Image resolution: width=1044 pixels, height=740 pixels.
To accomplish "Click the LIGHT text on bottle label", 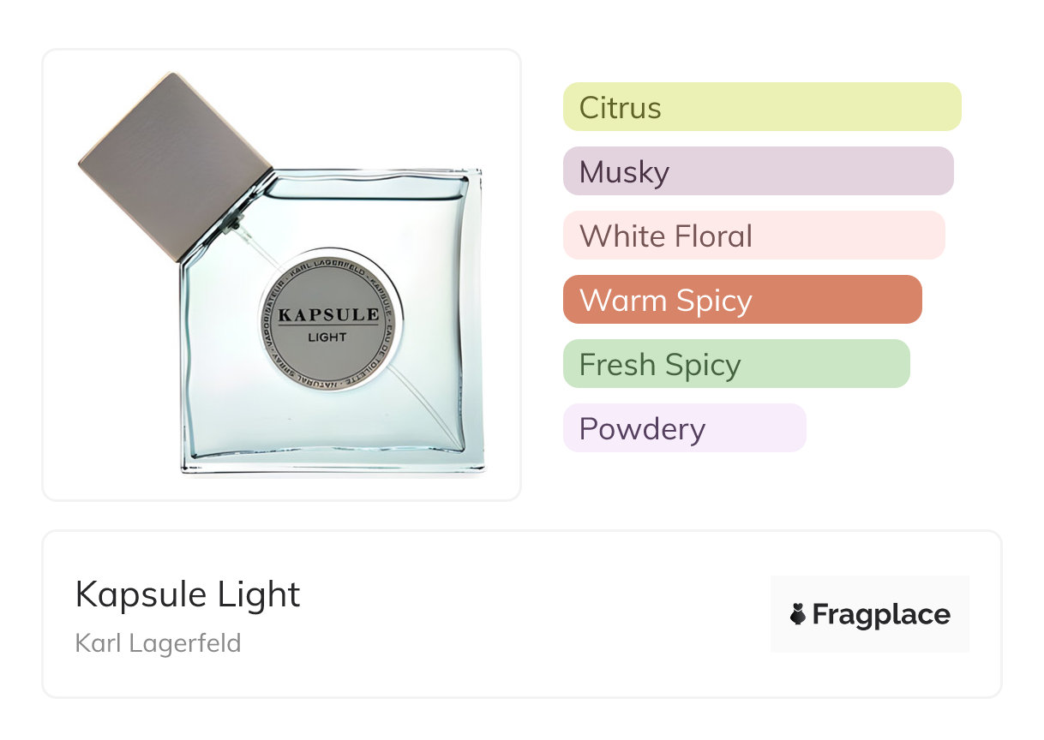I will pyautogui.click(x=327, y=337).
